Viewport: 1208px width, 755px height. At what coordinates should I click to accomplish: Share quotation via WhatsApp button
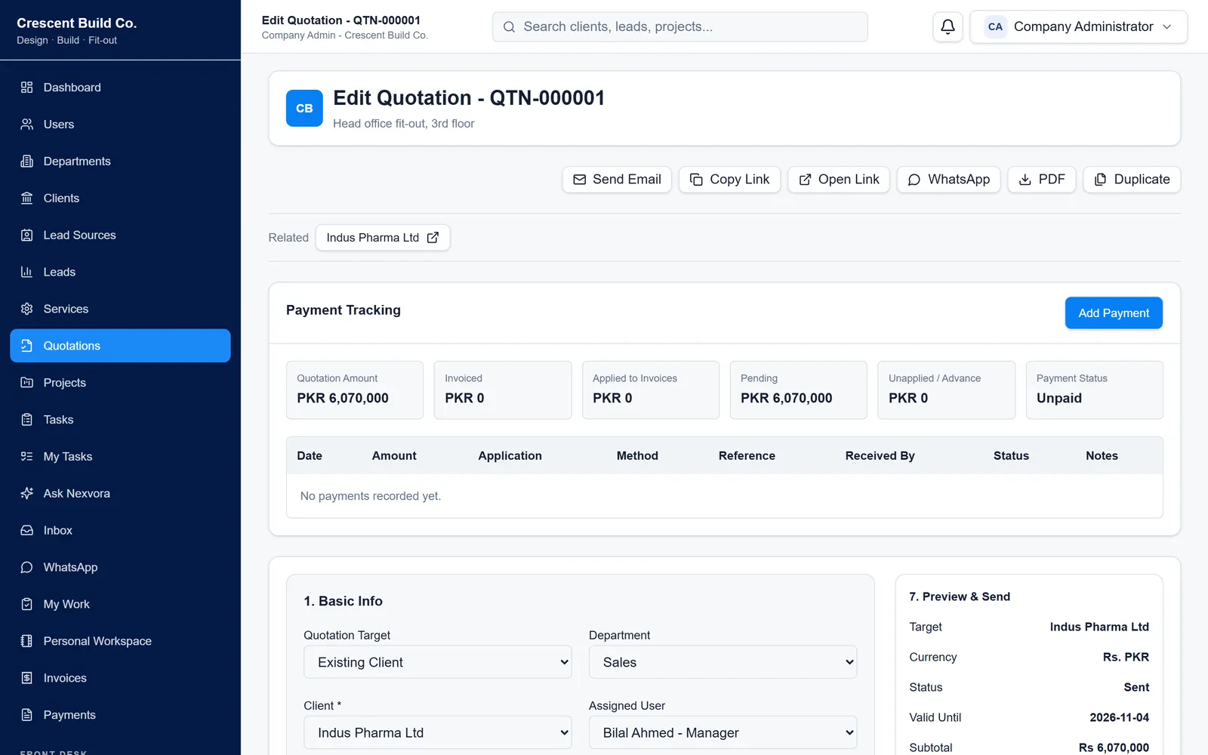(x=948, y=180)
